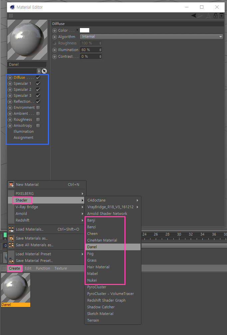Click the white Diffuse color swatch
The image size is (227, 335).
85,30
